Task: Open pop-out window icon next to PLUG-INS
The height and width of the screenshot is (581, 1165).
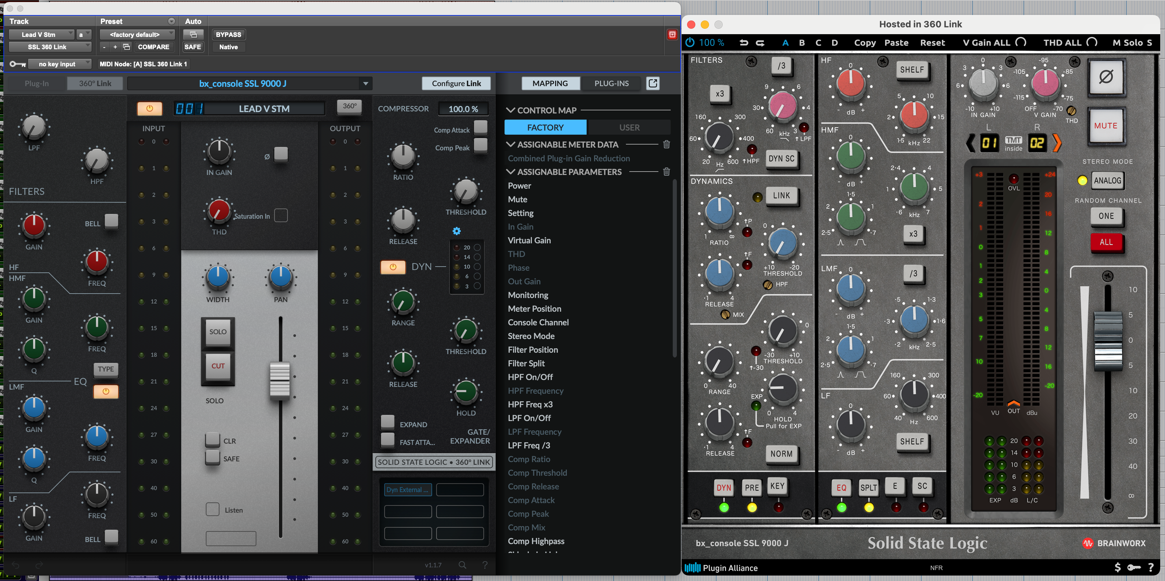Action: [653, 83]
